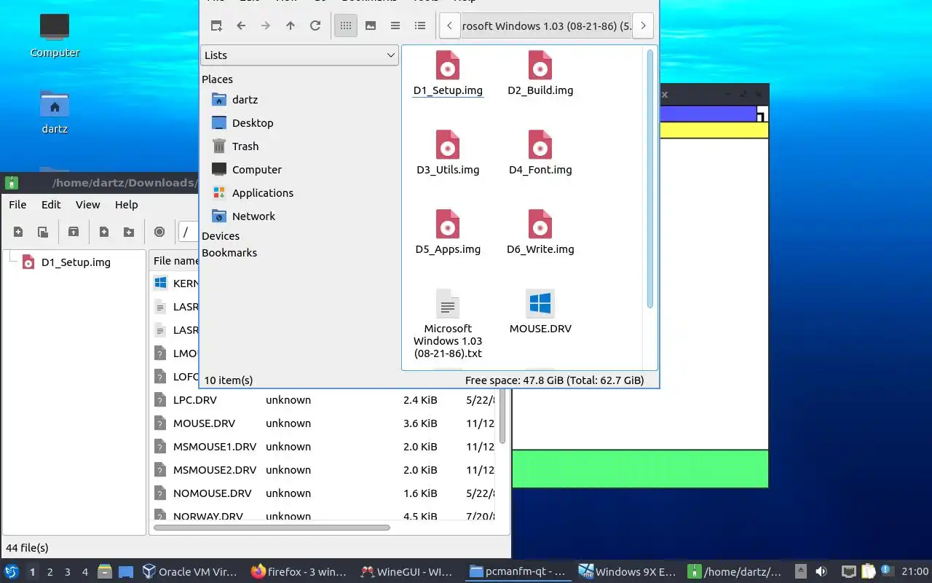932x583 pixels.
Task: Open dartz home desktop icon
Action: (x=55, y=111)
